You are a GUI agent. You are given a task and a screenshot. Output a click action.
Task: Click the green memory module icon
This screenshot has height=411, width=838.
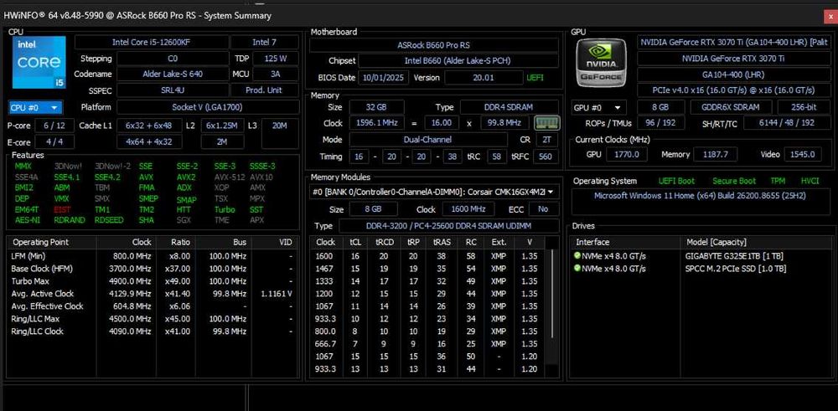coord(547,123)
